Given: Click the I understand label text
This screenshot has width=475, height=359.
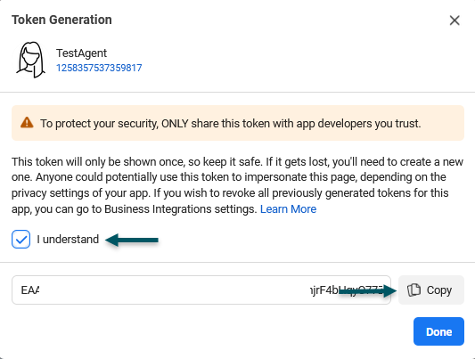Looking at the screenshot, I should 68,239.
